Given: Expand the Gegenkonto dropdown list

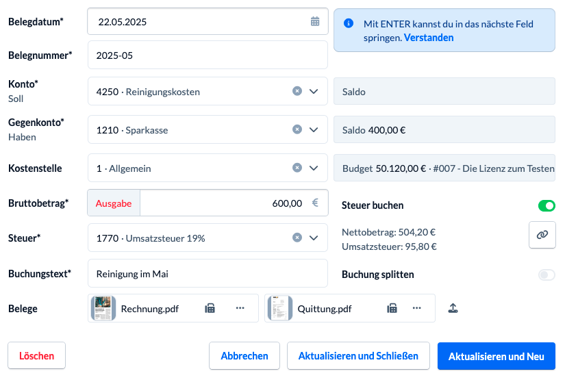Looking at the screenshot, I should point(314,129).
